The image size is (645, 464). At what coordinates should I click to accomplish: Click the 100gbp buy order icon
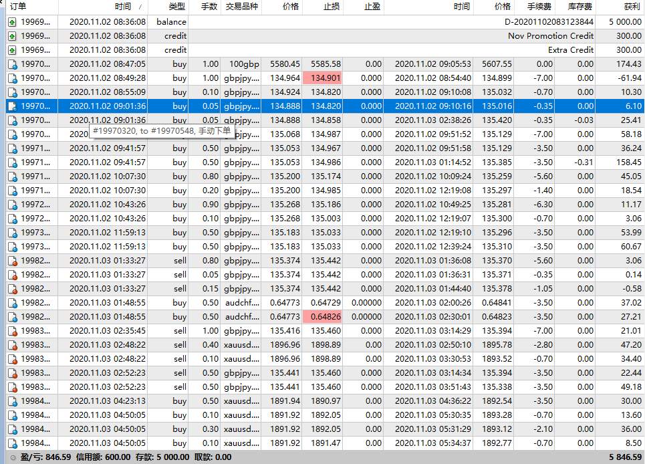click(12, 64)
